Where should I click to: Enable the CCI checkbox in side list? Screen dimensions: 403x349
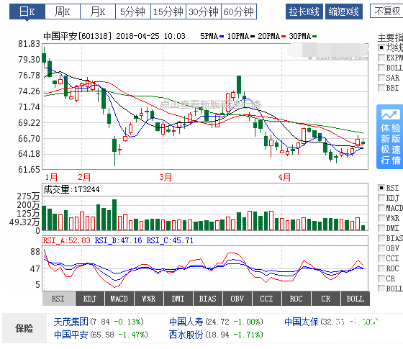381,258
